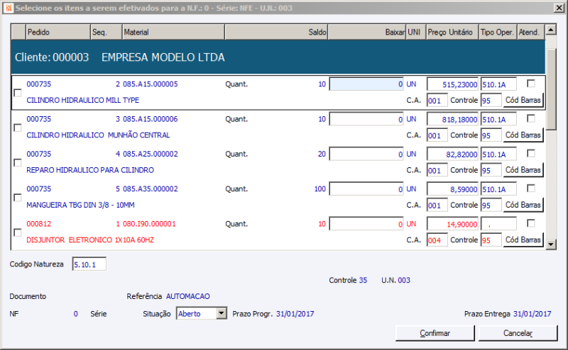Image resolution: width=568 pixels, height=350 pixels.
Task: Click Cód Barras button for MUNHÃO CENTRAL row
Action: [x=523, y=135]
